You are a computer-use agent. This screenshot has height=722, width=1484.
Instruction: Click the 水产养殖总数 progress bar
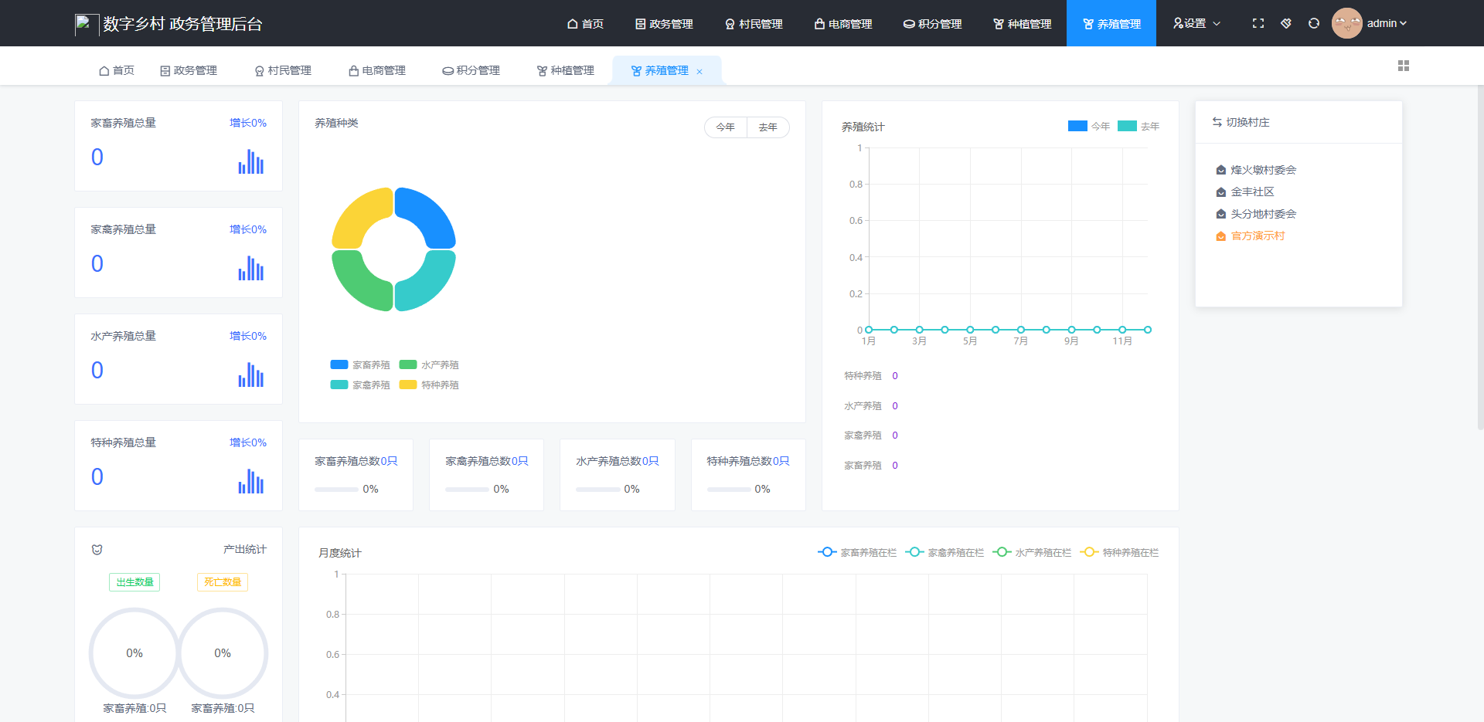point(598,489)
